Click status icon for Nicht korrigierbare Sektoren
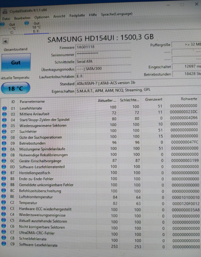Image resolution: width=201 pixels, height=257 pixels. (4, 226)
